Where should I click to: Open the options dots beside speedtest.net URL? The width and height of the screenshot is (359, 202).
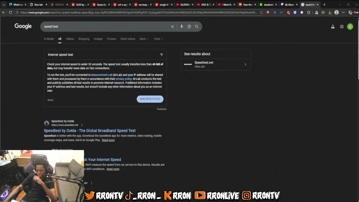[x=82, y=125]
